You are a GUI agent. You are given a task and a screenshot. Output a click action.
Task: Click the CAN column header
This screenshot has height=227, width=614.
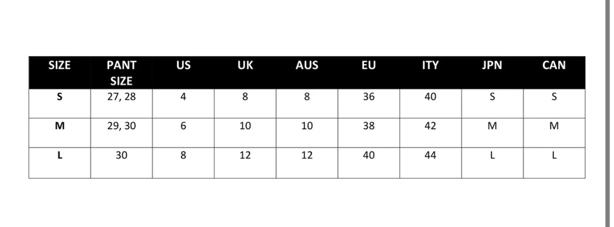[554, 66]
